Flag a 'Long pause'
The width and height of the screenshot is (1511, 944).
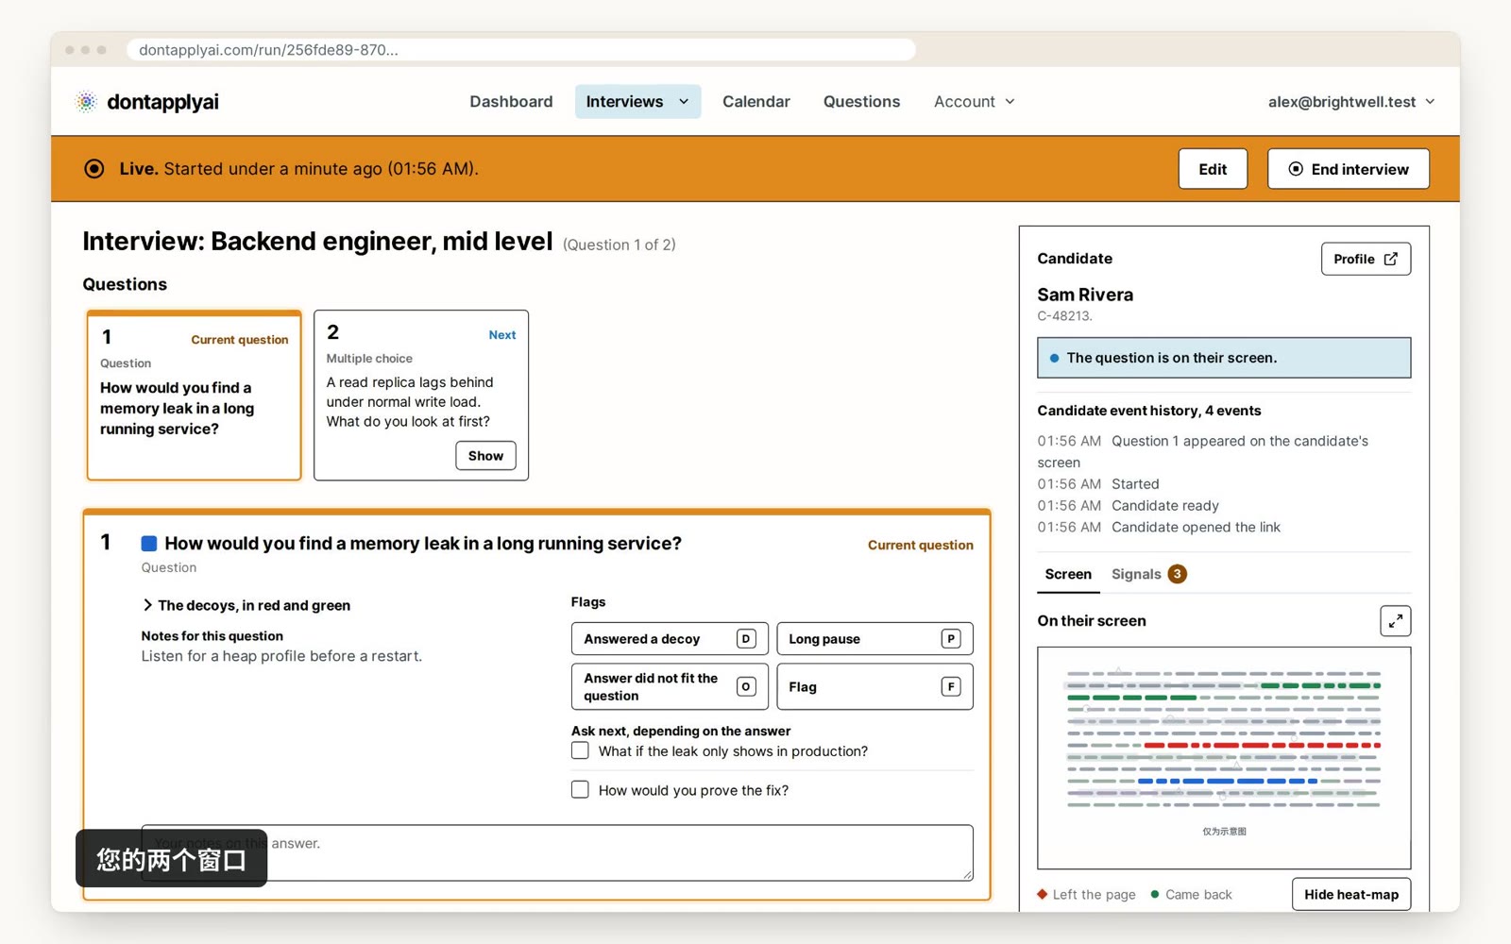(874, 639)
